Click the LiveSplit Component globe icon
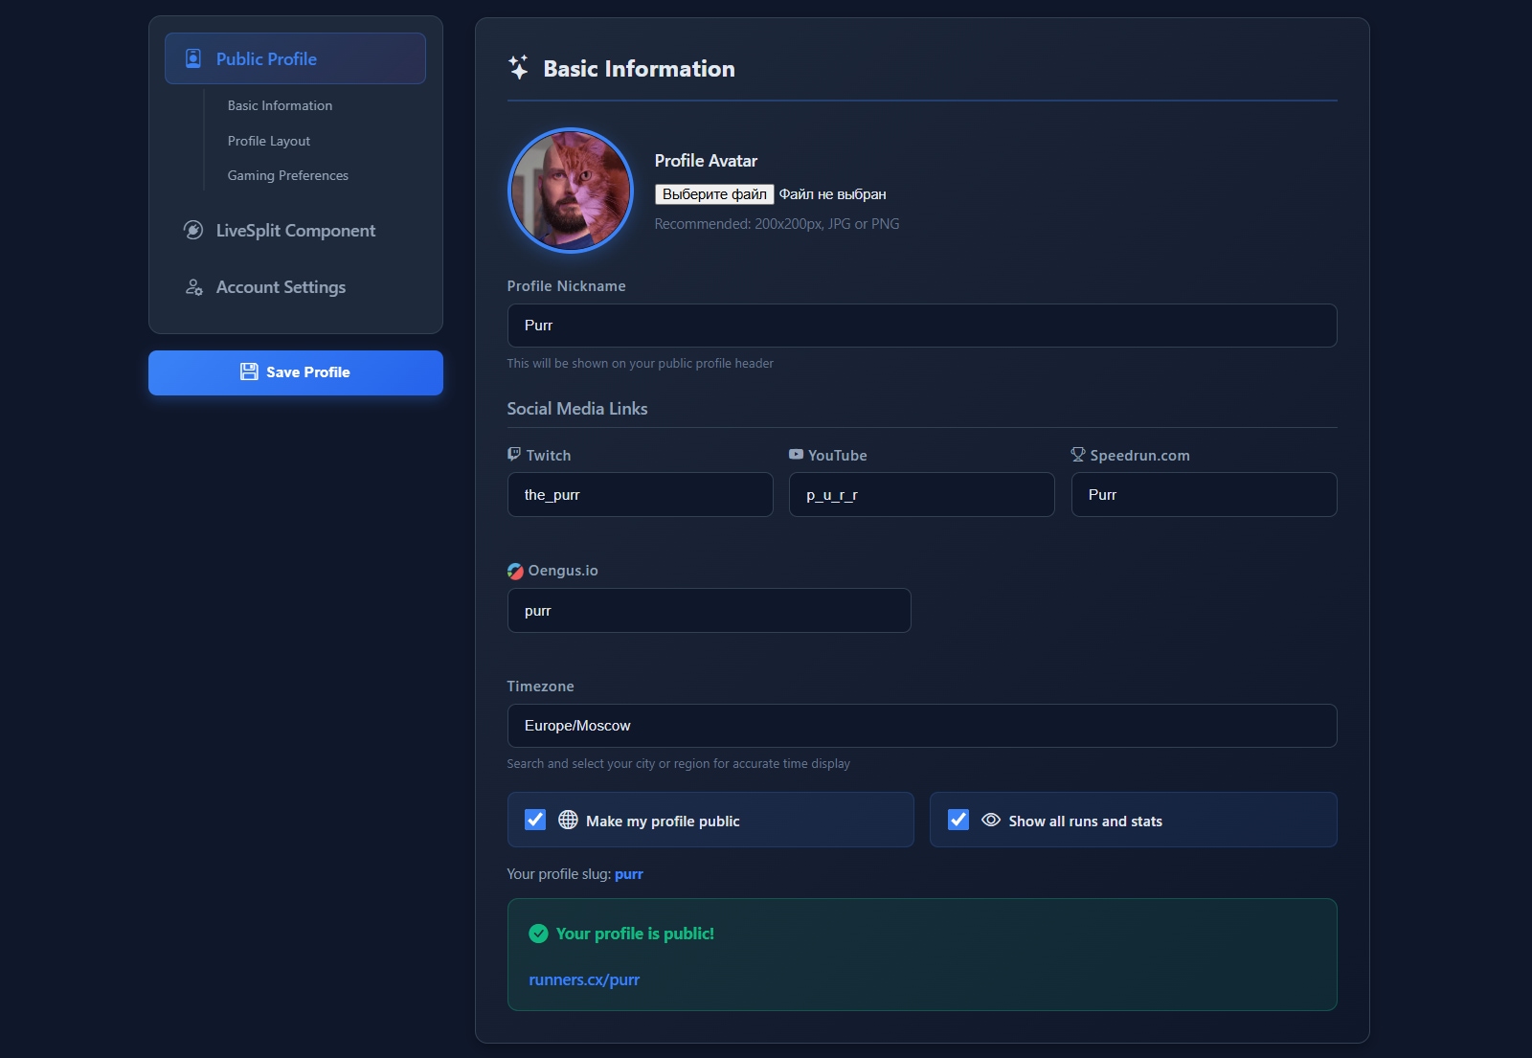This screenshot has width=1532, height=1058. 192,230
